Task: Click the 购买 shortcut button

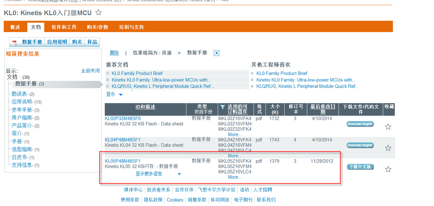Action: (x=77, y=42)
